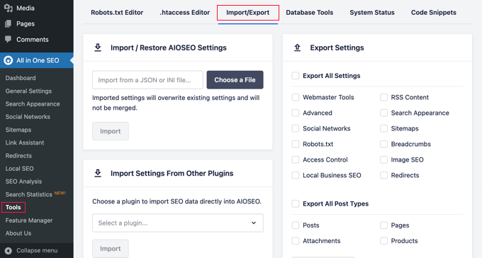
Task: Go to Database Tools tab
Action: coord(310,13)
